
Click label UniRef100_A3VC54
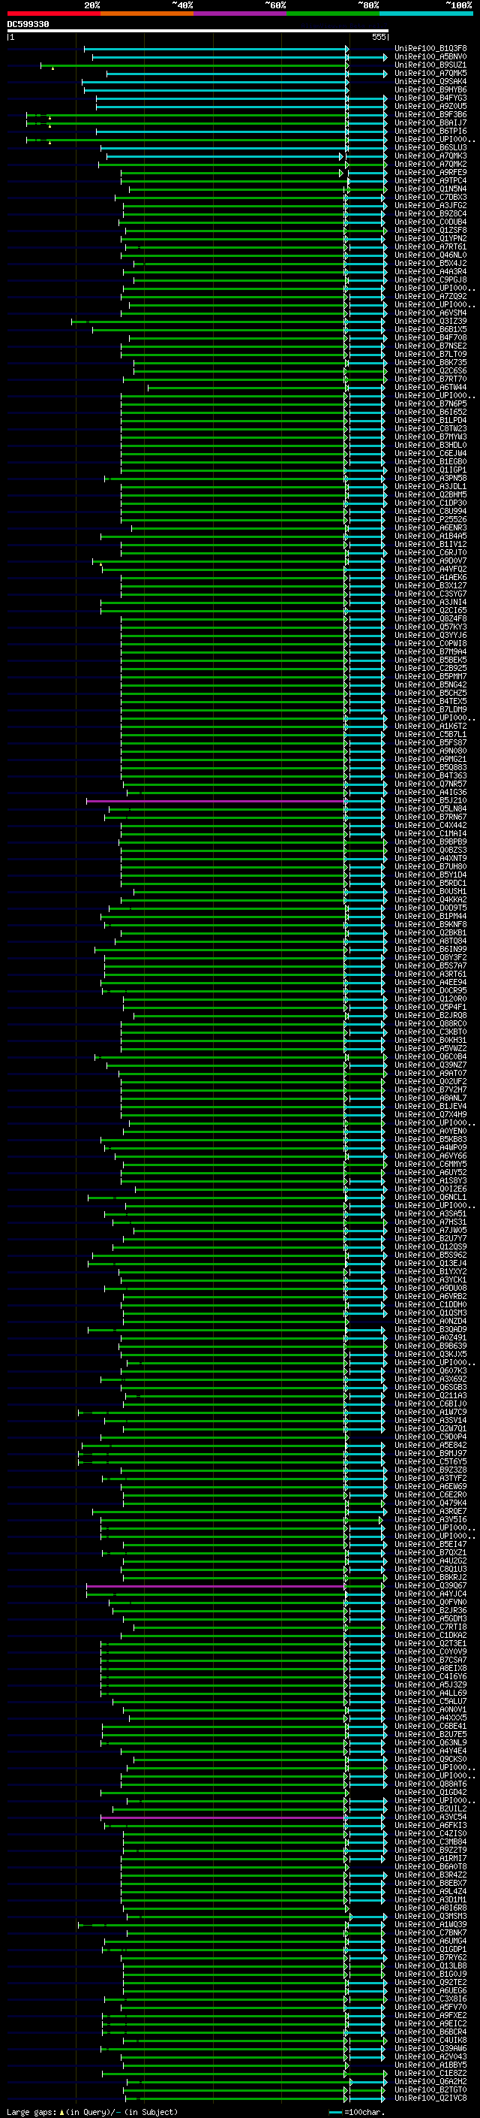(x=430, y=1818)
